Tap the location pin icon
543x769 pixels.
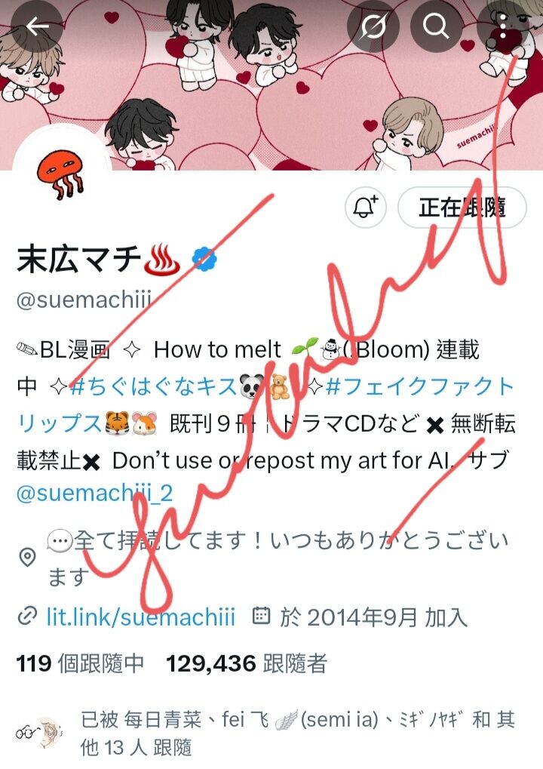coord(27,558)
